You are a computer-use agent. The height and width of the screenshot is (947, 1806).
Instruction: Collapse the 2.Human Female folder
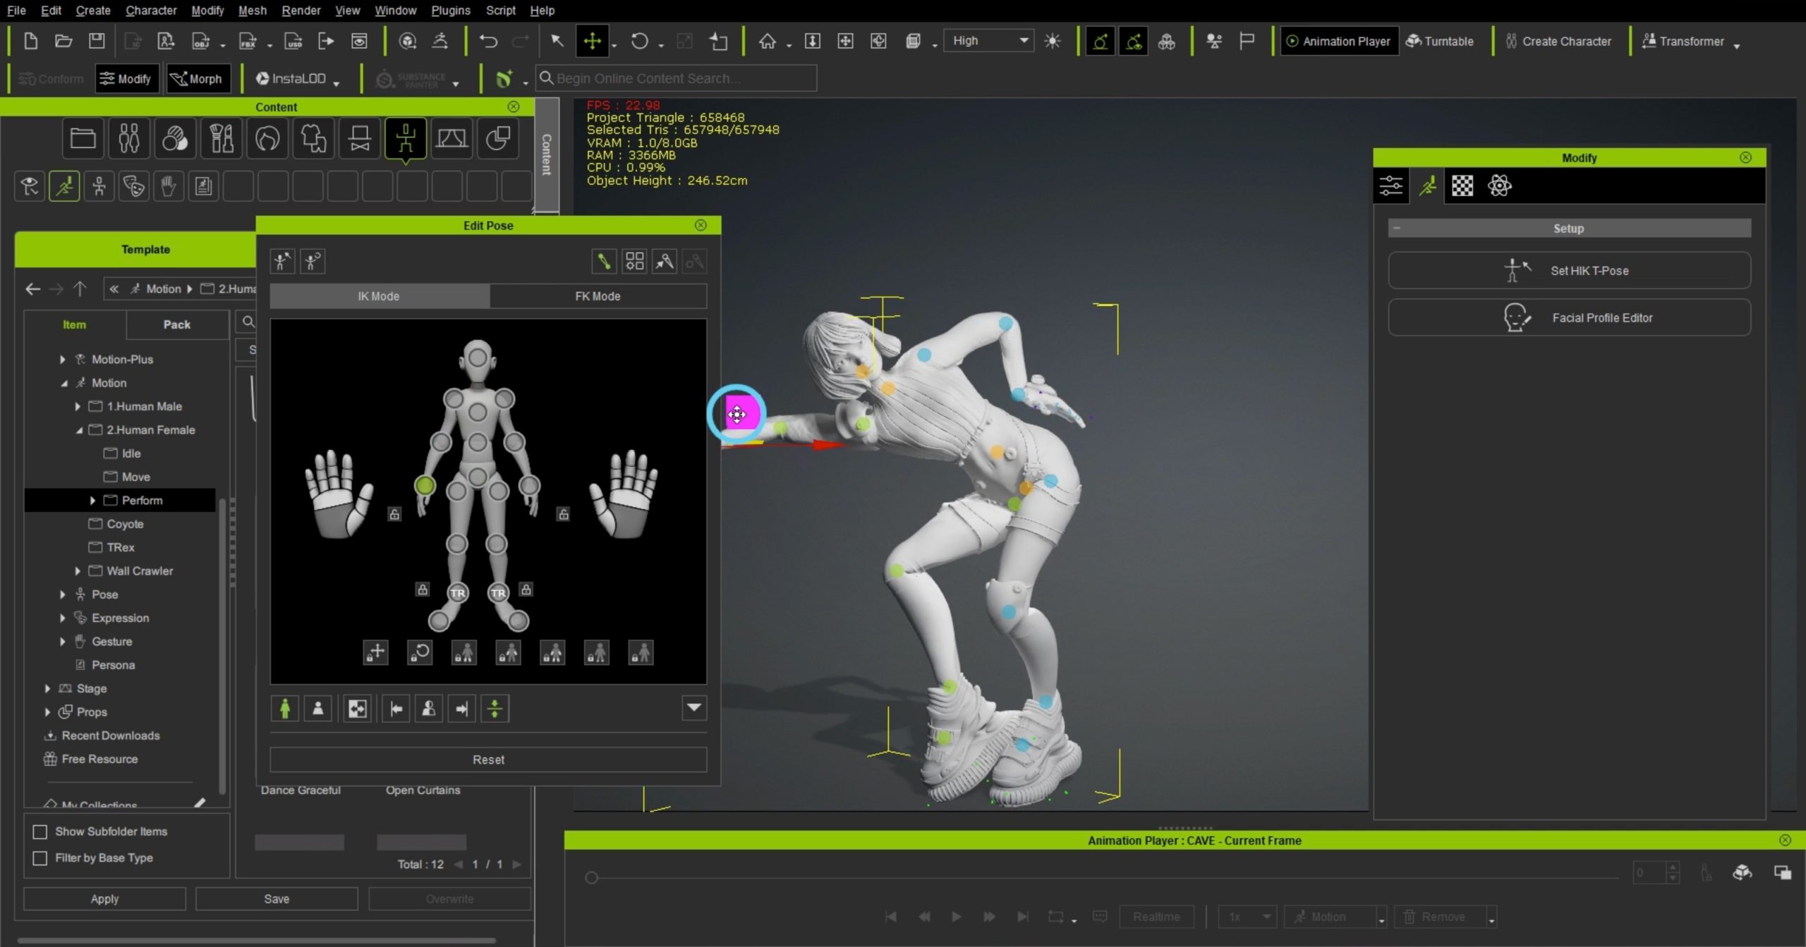[78, 430]
